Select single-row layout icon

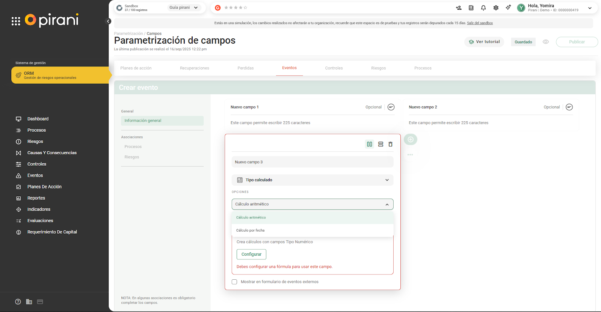tap(381, 144)
